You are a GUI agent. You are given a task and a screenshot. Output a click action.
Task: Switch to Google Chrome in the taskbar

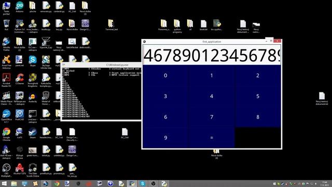tap(57, 183)
